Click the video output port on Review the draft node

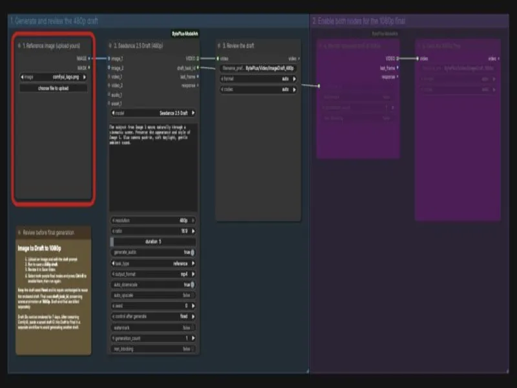[x=299, y=58]
